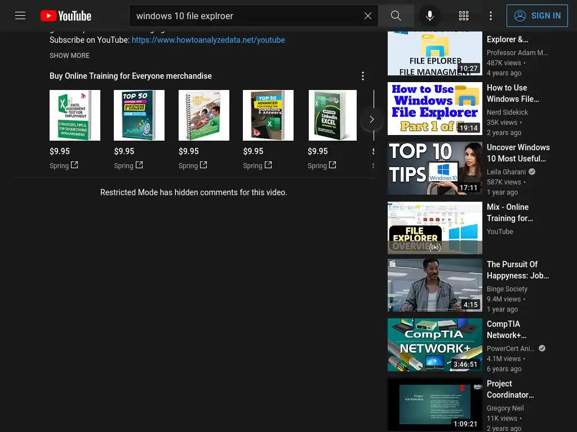Open 'Mix - Online Training for...' title
Screen dimensions: 577x432
pyautogui.click(x=509, y=212)
